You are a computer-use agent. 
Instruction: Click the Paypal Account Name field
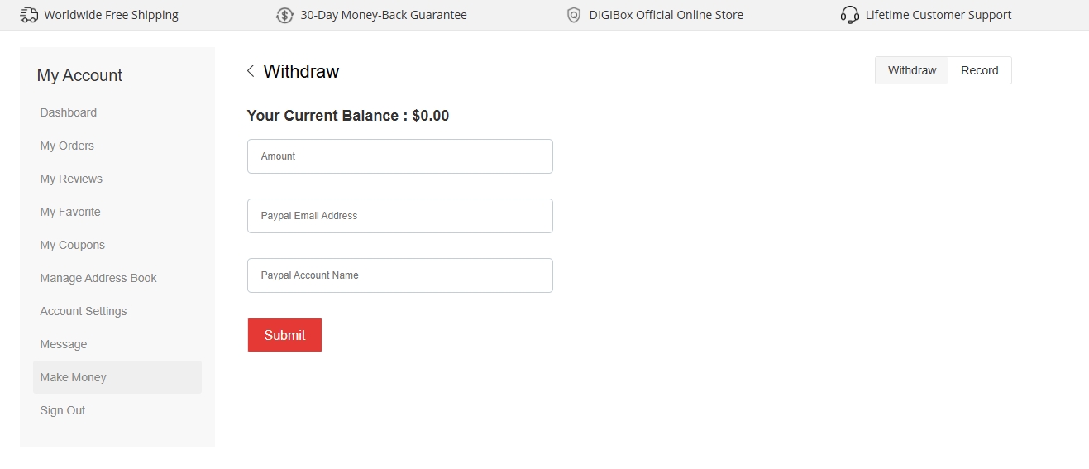point(399,275)
